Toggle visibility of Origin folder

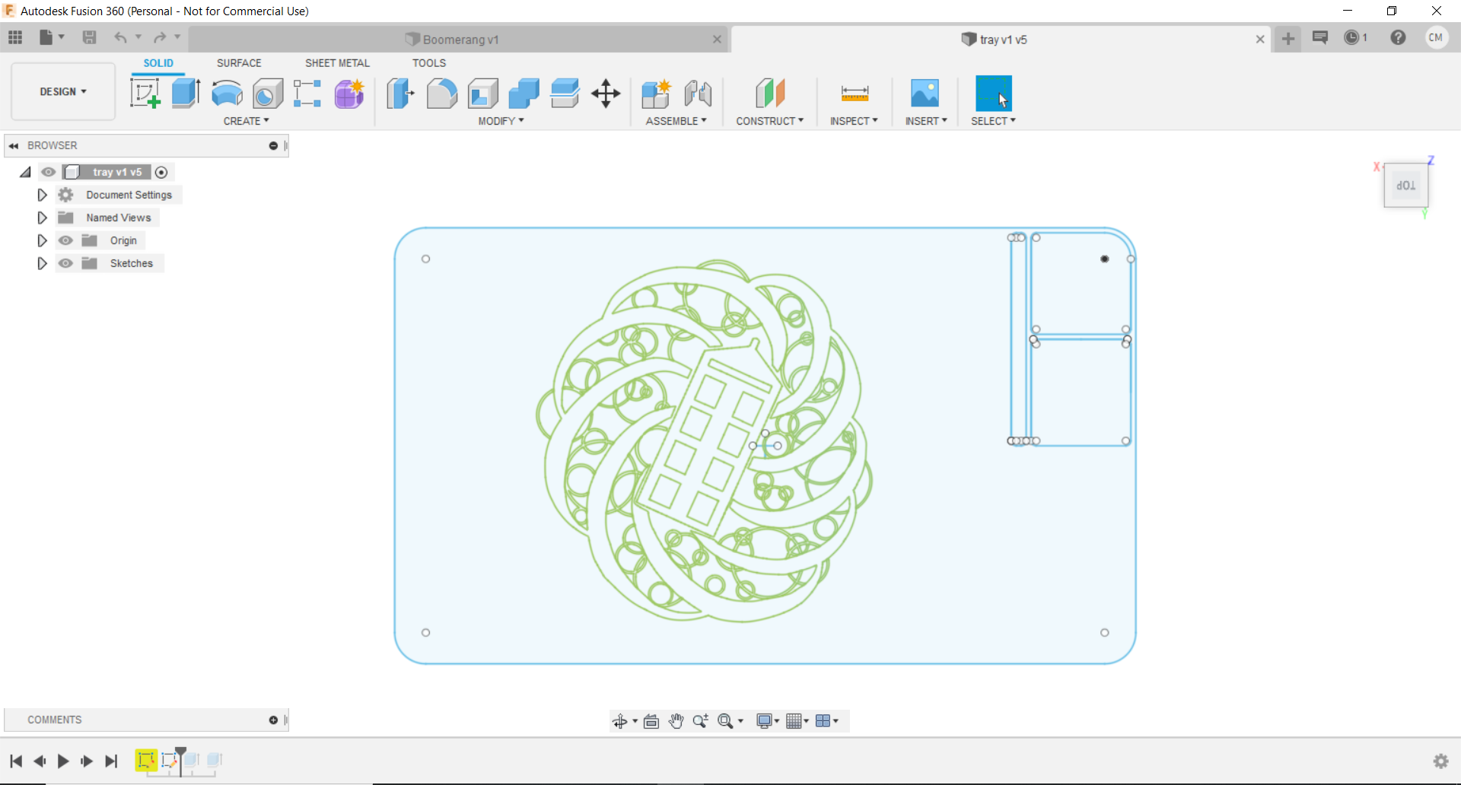[x=66, y=240]
